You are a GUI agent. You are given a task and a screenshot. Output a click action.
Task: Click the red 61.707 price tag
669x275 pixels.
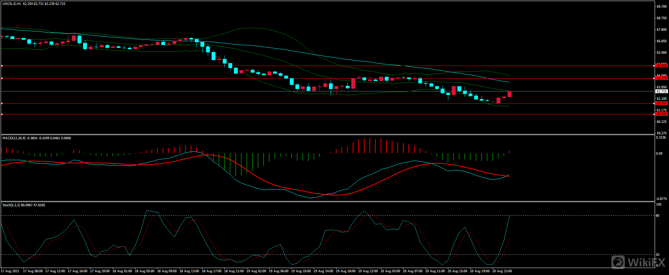click(x=661, y=103)
